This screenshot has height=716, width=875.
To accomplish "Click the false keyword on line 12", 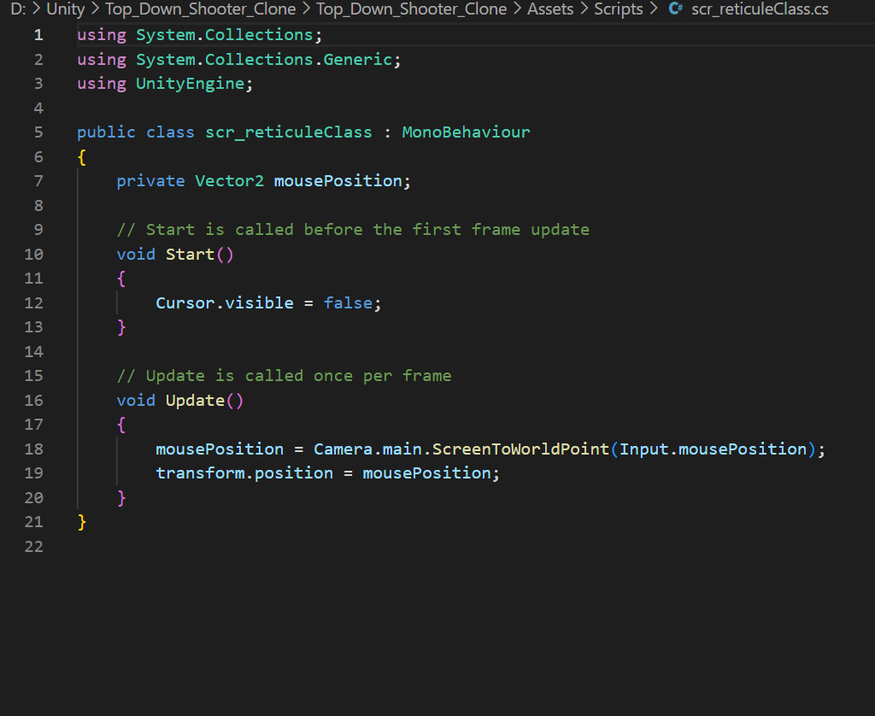I will [x=348, y=303].
